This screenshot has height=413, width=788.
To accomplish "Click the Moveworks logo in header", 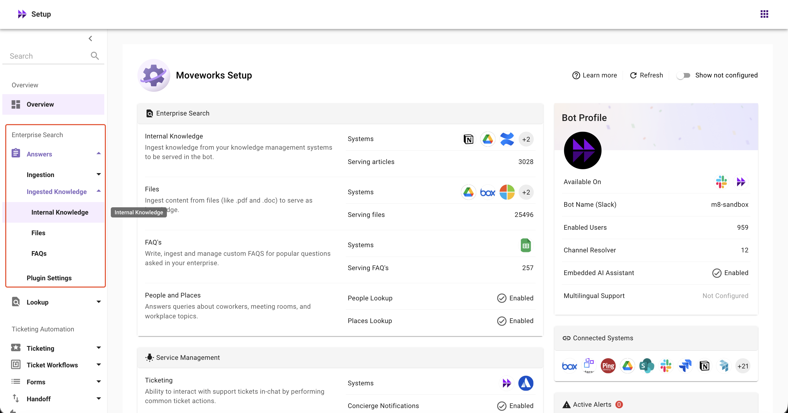I will (x=22, y=14).
